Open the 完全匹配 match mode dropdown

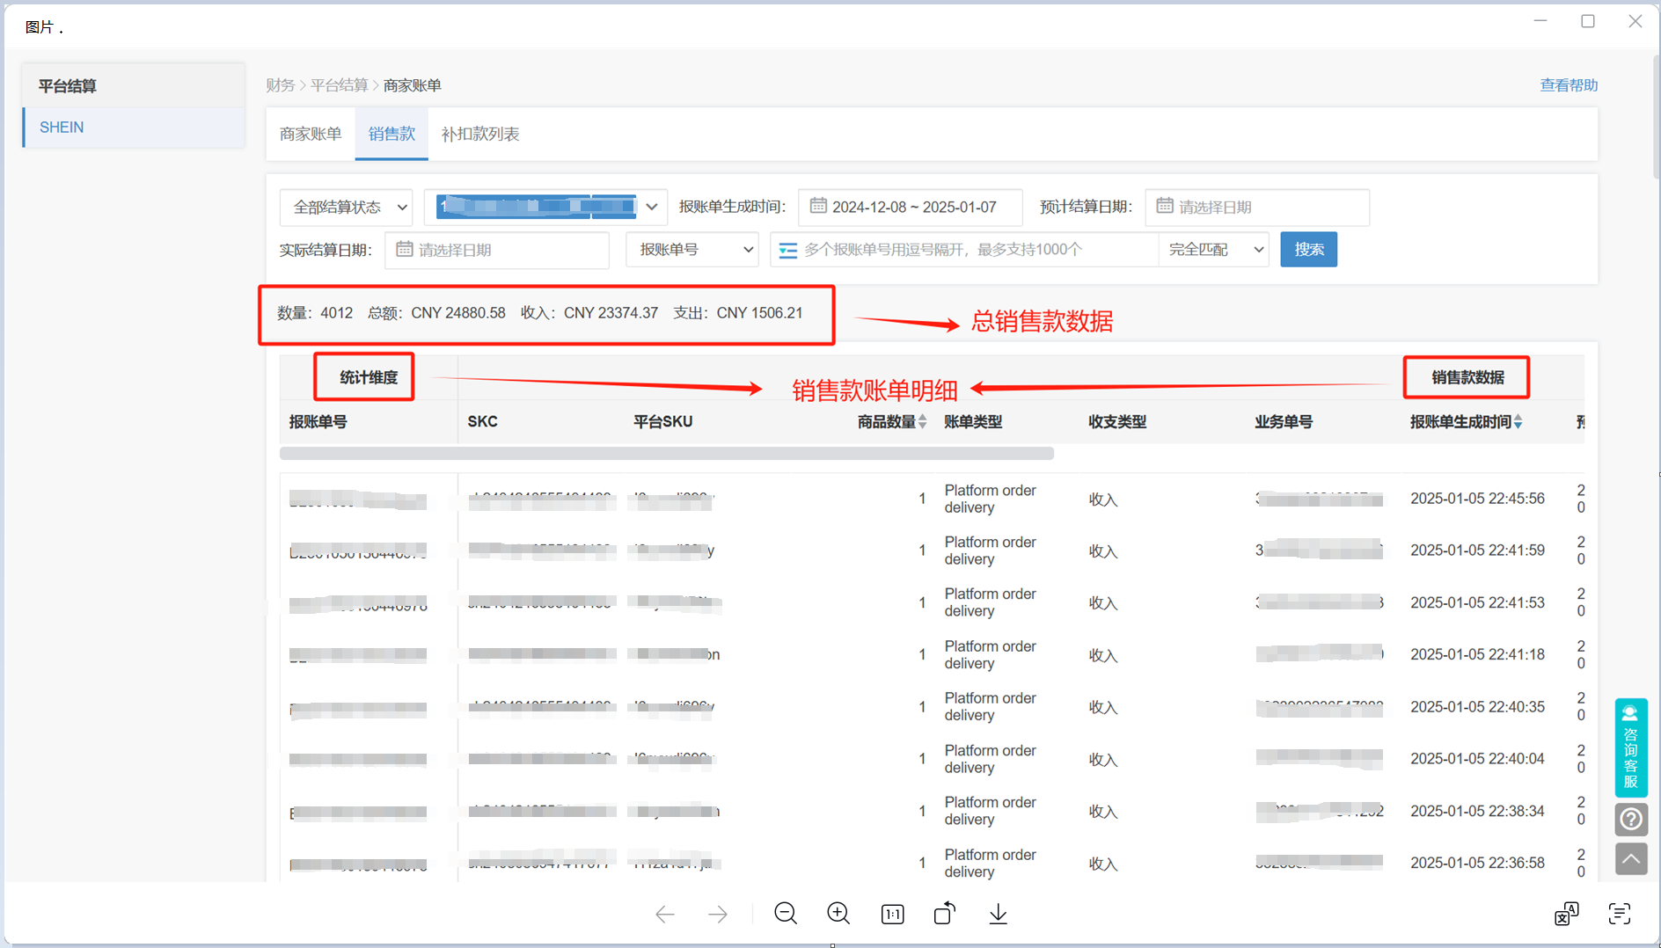tap(1214, 250)
